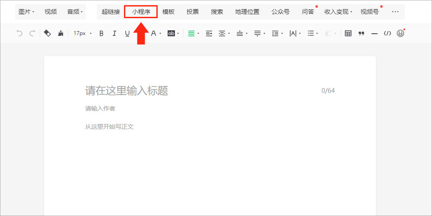This screenshot has height=216, width=432.
Task: Insert a table
Action: [x=348, y=33]
